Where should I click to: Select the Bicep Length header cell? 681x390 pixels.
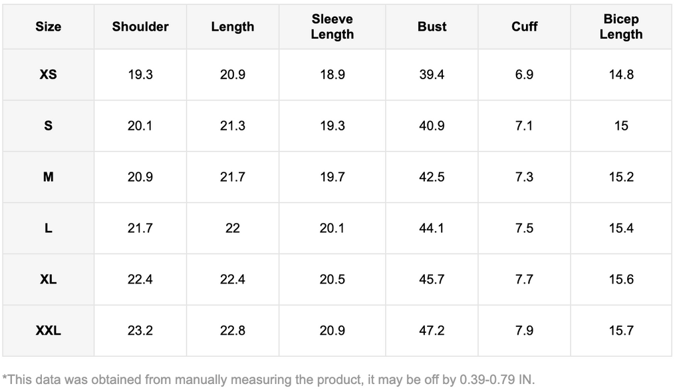coord(620,27)
